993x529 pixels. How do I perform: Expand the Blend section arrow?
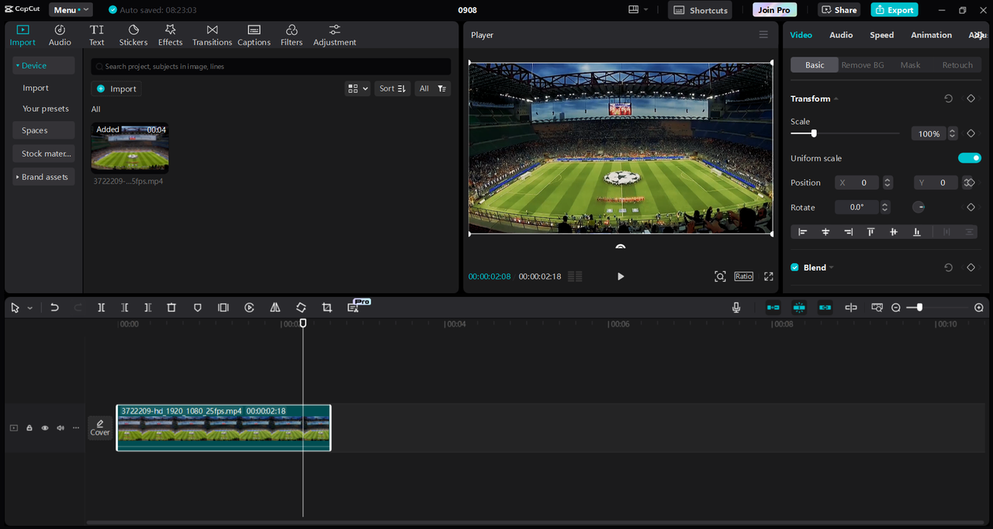[832, 268]
